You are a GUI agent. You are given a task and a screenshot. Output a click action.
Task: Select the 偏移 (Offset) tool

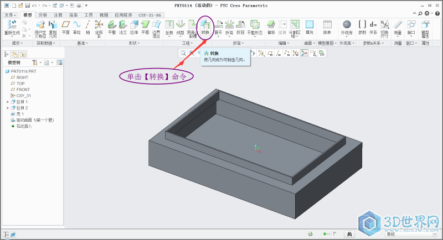[271, 27]
